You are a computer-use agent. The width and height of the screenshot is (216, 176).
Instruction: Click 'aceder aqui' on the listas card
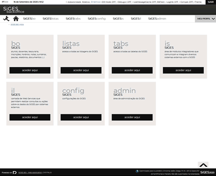81,70
